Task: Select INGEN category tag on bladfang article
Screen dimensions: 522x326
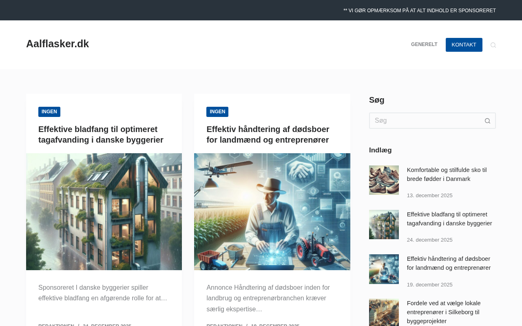Action: coord(49,112)
